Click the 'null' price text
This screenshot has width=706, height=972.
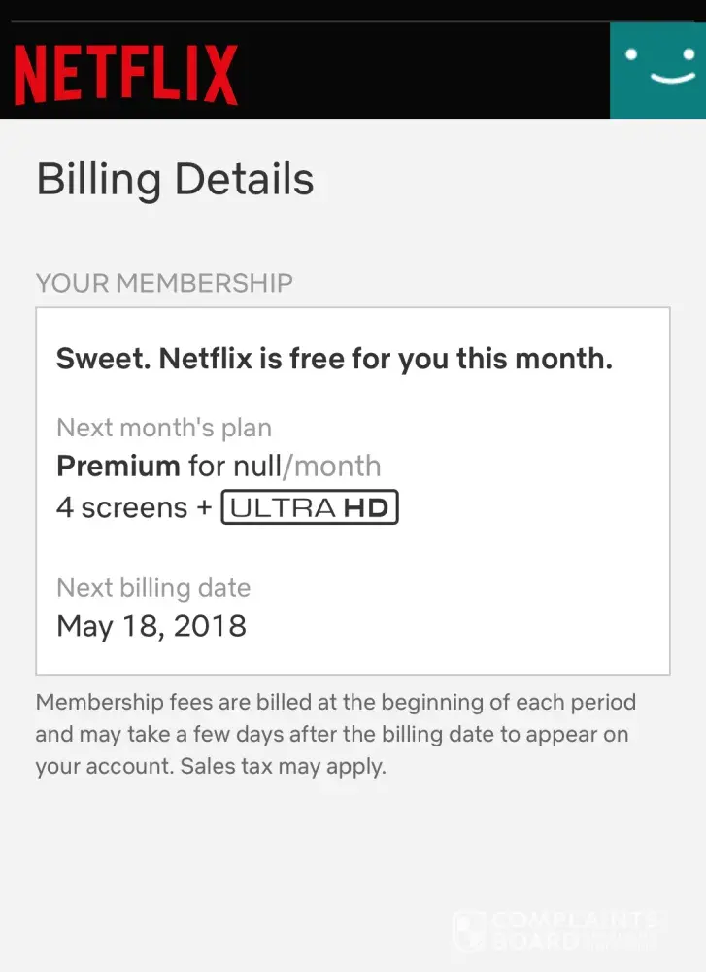[256, 466]
